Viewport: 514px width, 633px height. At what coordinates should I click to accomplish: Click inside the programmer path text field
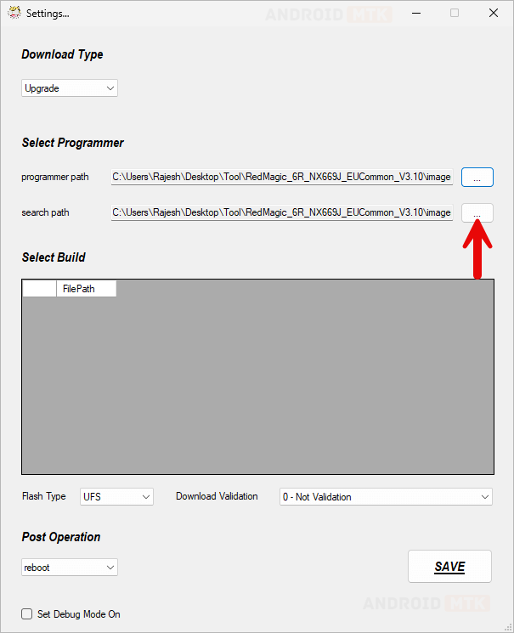click(281, 177)
